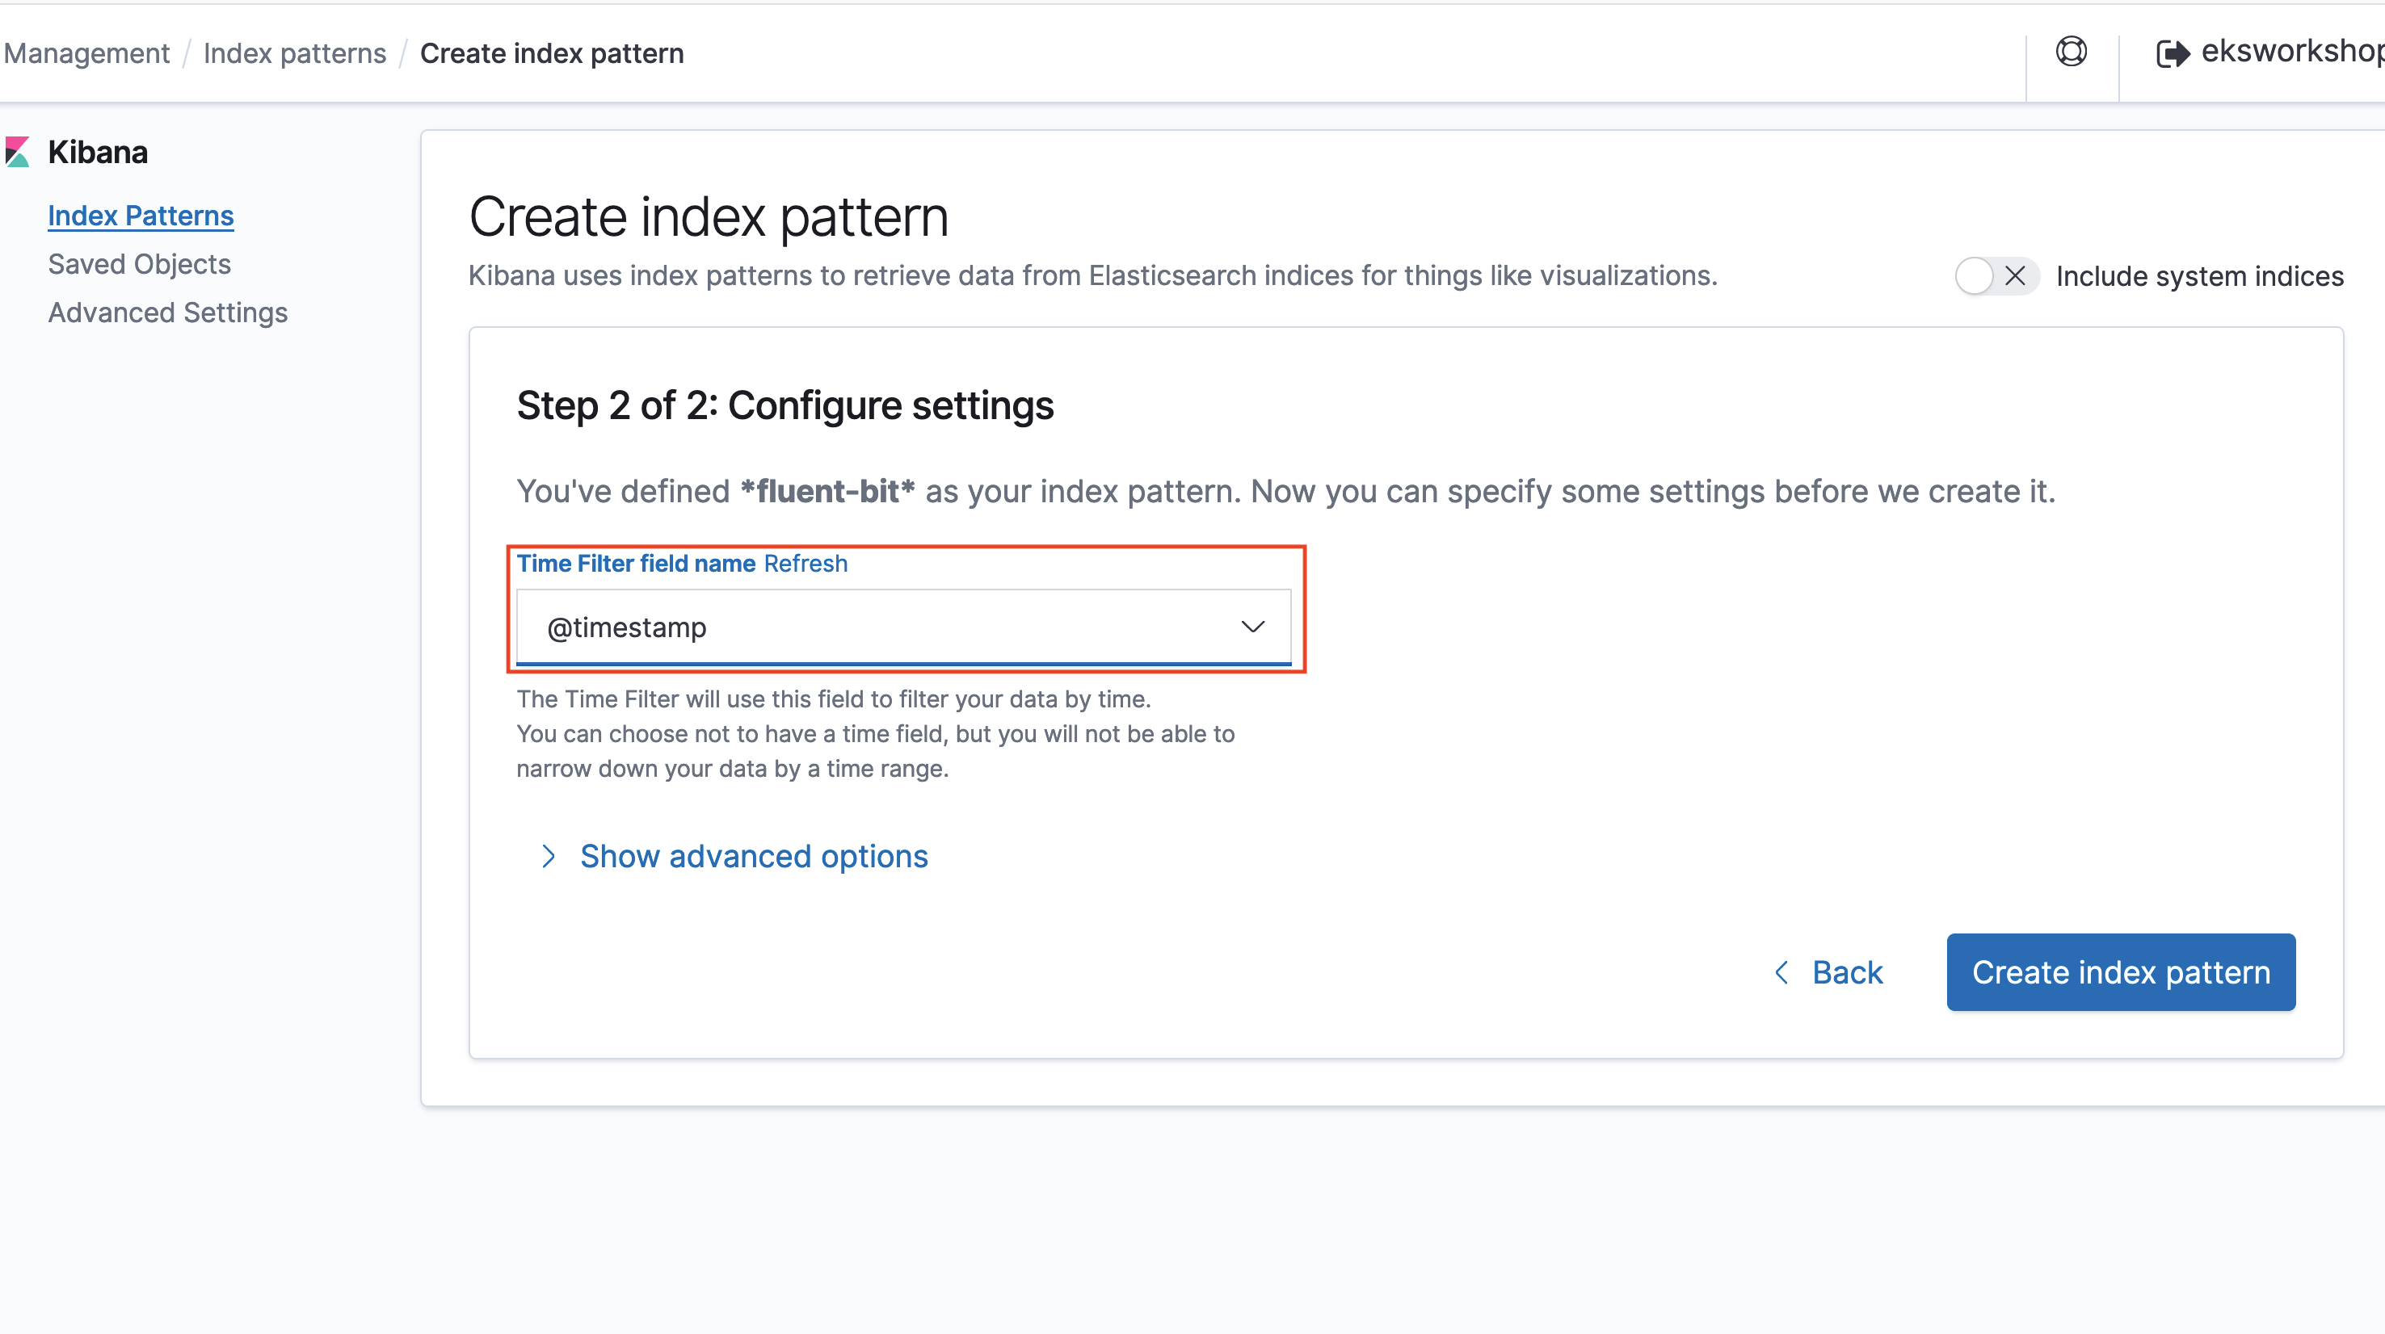The image size is (2385, 1334).
Task: Click the Advanced Settings navigation item
Action: (x=167, y=311)
